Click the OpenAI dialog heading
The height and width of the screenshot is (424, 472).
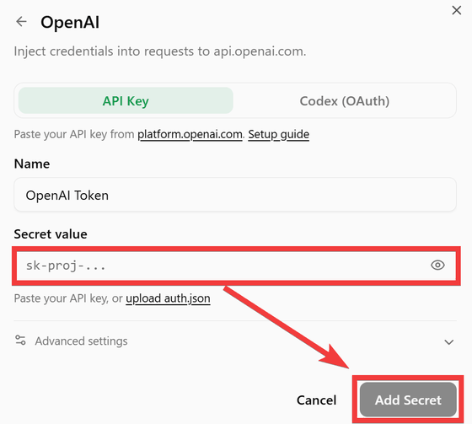(70, 22)
